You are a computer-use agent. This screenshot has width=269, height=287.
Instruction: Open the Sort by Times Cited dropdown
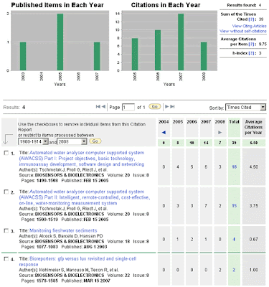(x=245, y=108)
